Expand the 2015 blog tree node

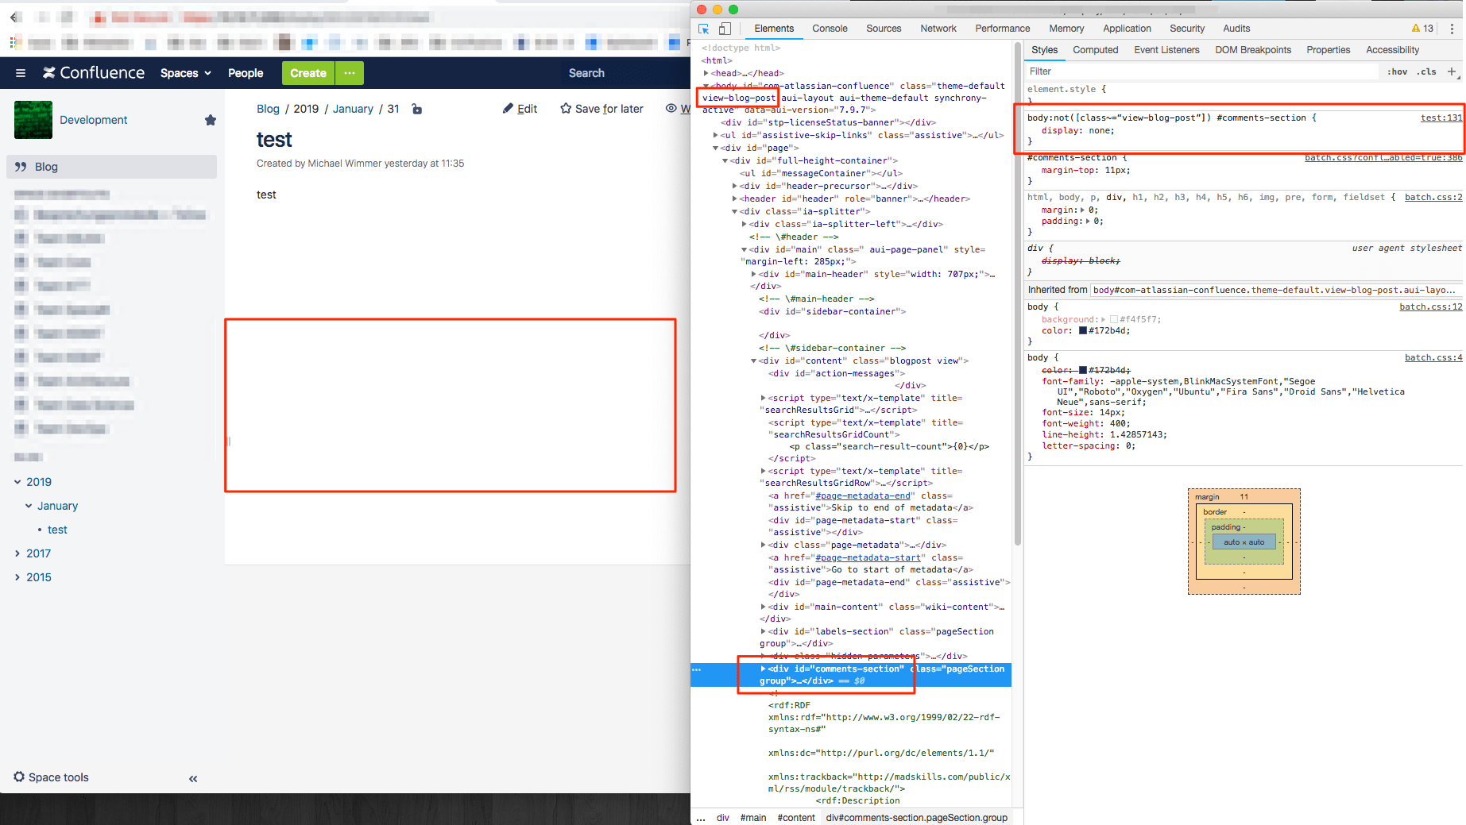click(x=17, y=577)
